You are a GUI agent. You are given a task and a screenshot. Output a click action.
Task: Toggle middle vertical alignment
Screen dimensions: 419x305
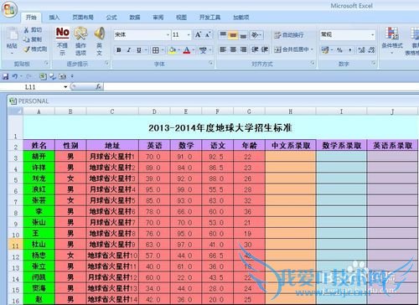point(233,34)
